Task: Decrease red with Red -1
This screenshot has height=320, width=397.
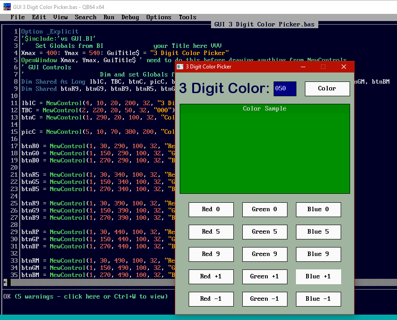Action: (x=211, y=299)
